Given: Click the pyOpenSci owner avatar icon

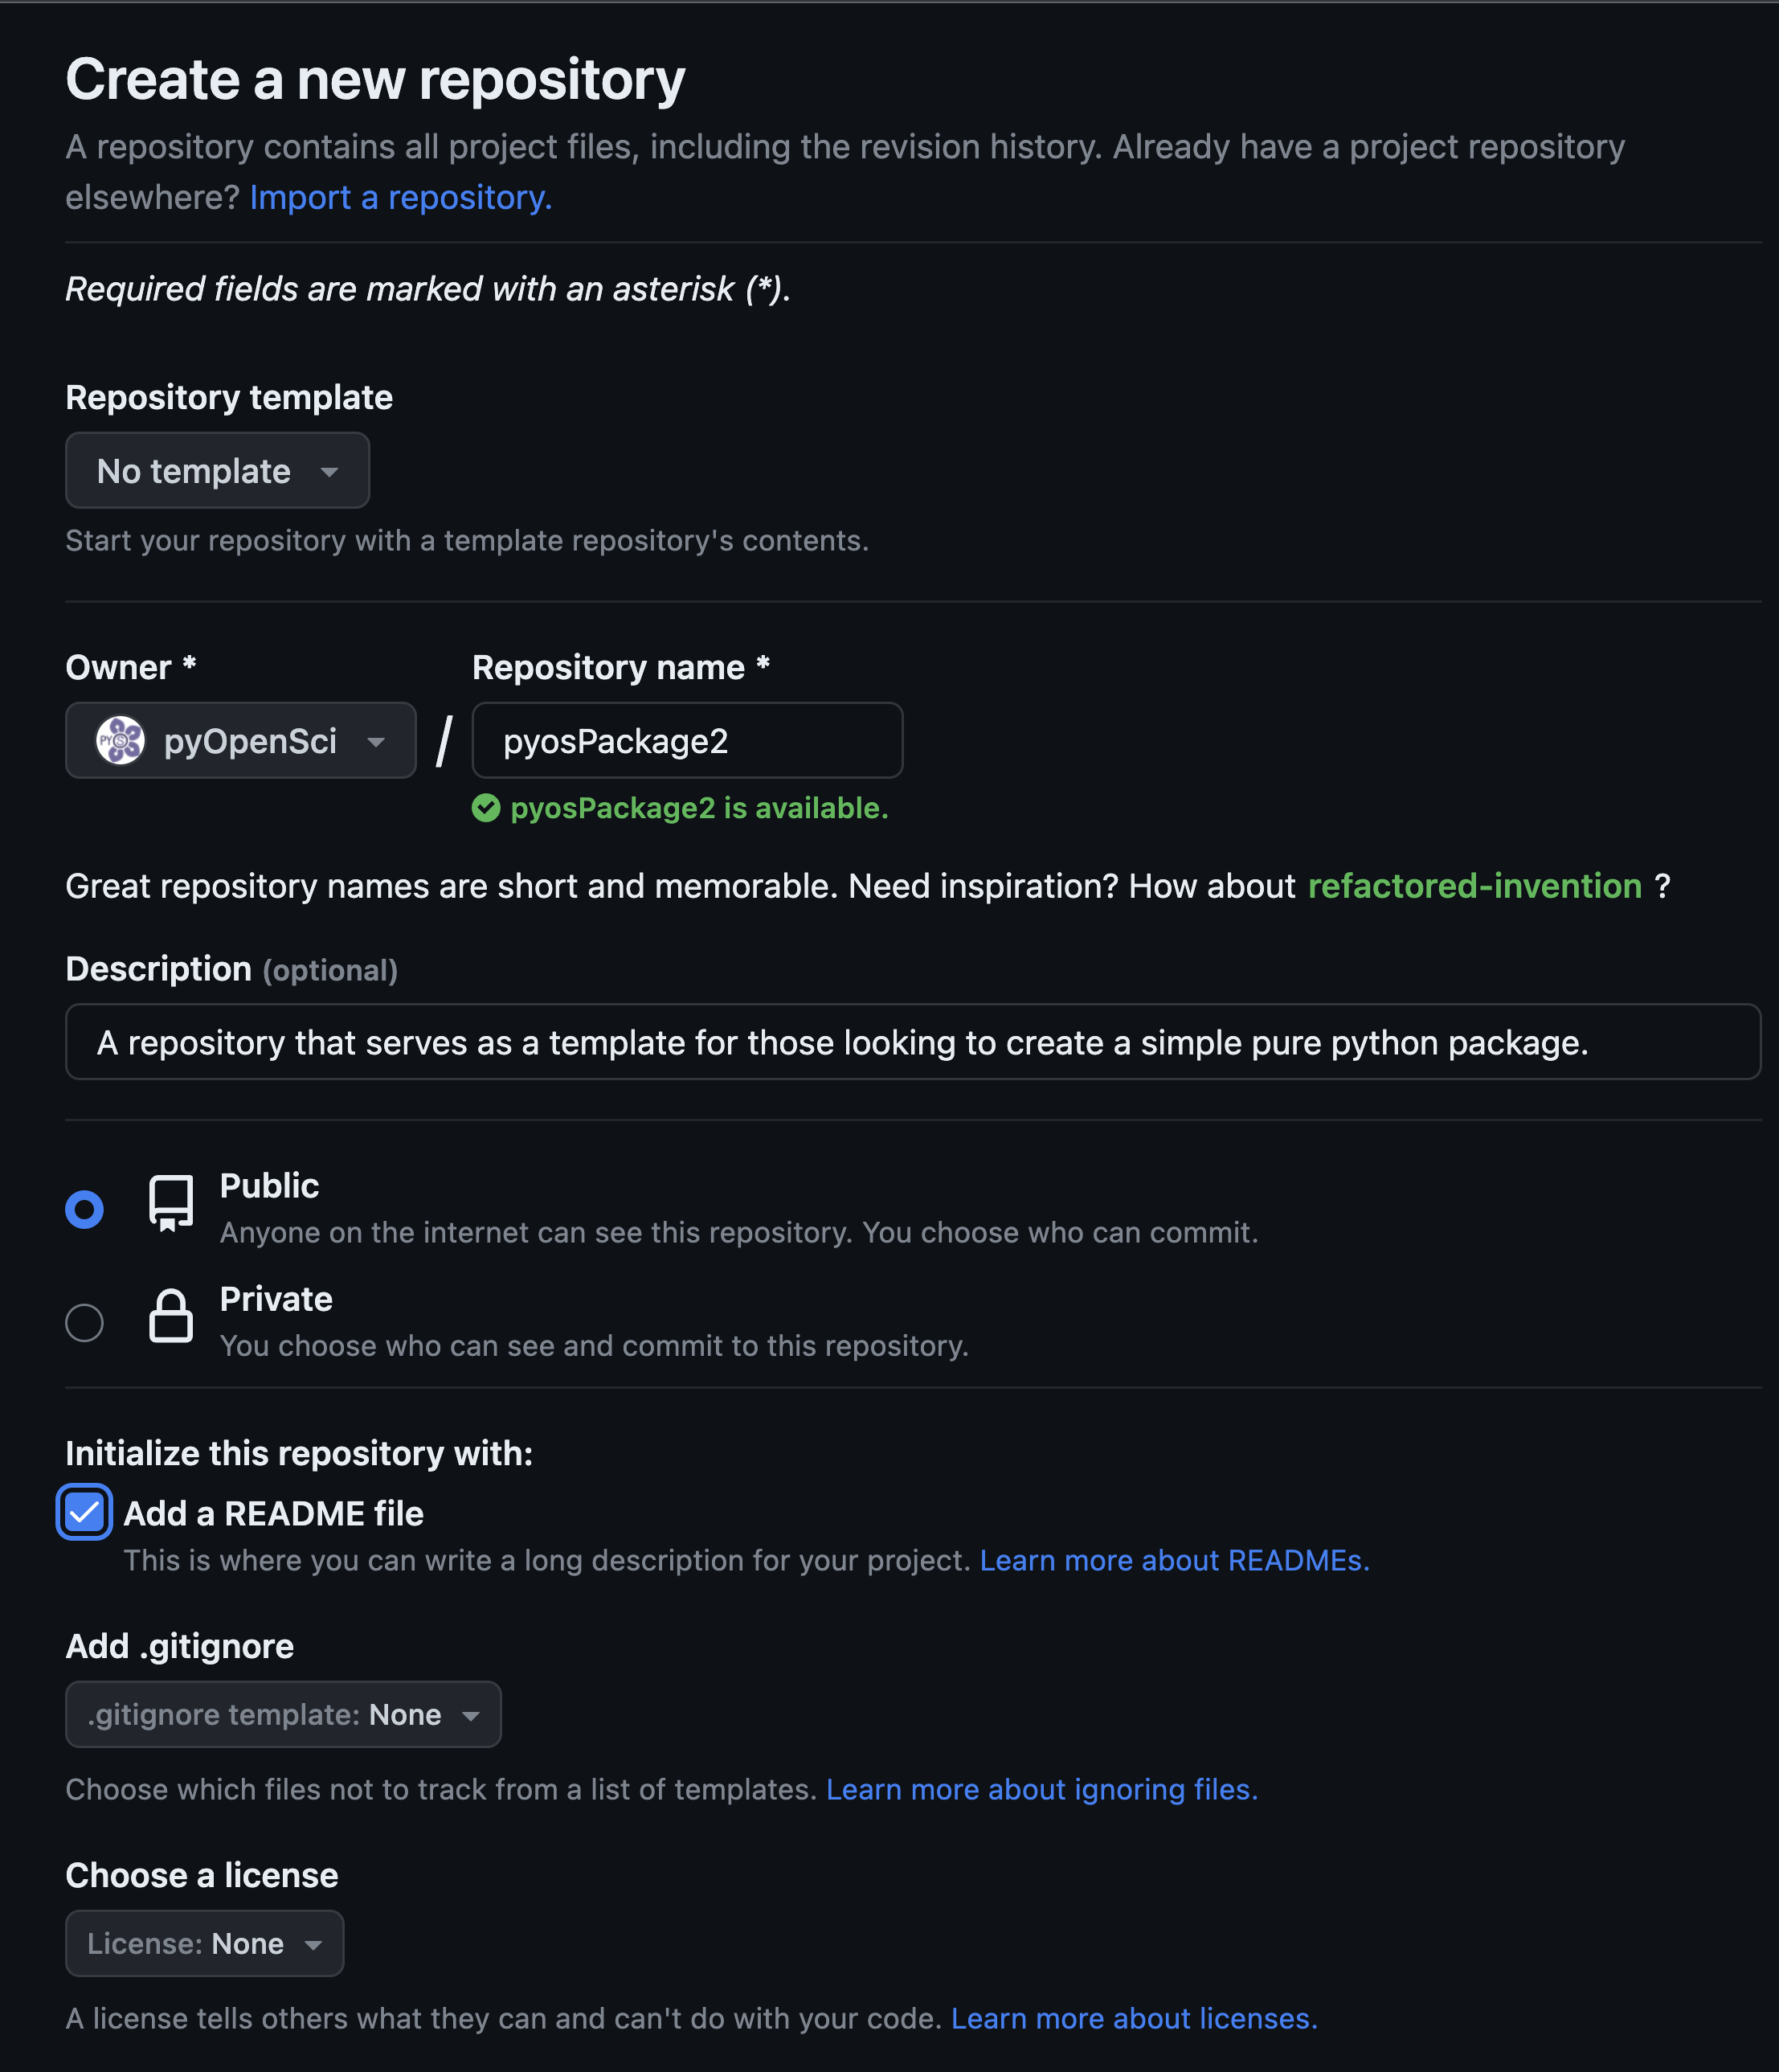Looking at the screenshot, I should (x=120, y=741).
